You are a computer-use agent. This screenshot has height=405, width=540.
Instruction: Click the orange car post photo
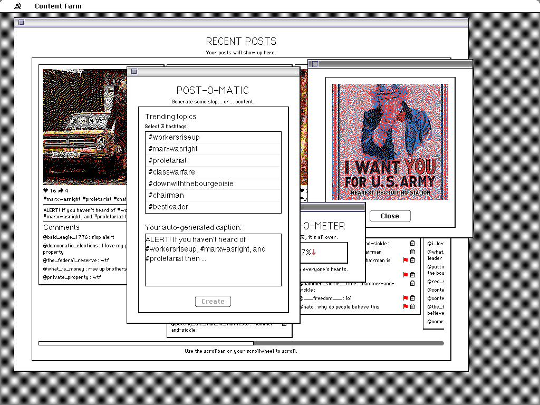(85, 127)
